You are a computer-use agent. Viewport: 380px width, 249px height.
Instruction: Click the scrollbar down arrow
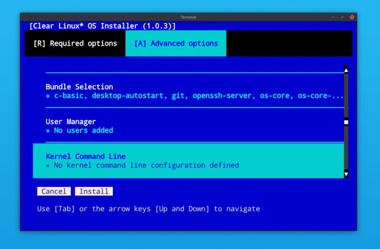click(x=346, y=174)
